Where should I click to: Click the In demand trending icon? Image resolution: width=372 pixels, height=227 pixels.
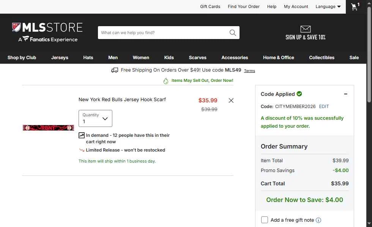point(81,135)
